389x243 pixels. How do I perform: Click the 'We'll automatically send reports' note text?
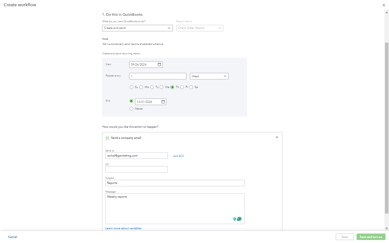133,44
